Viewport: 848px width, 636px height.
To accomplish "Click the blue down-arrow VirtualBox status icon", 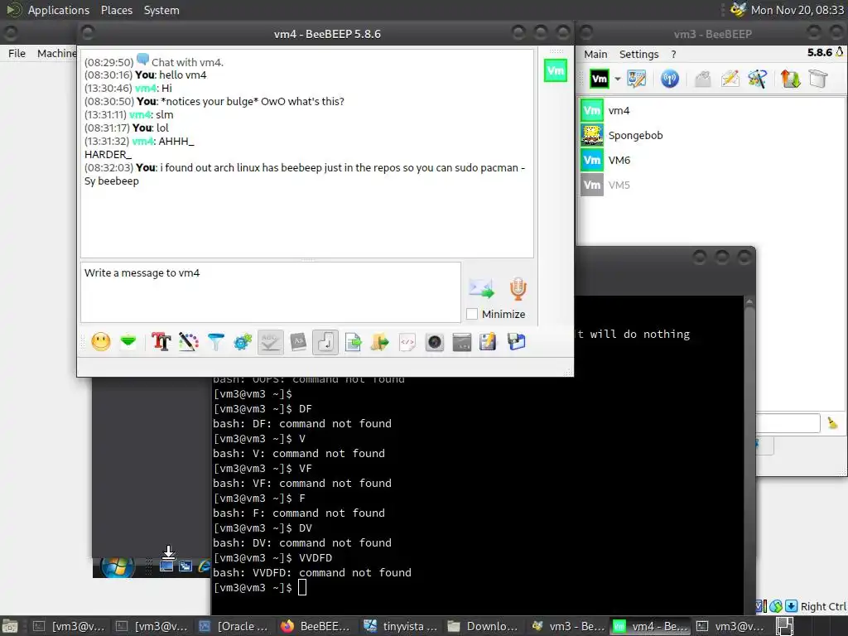I will (x=791, y=606).
